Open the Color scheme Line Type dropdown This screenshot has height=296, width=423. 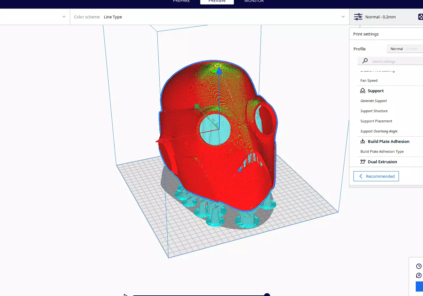tap(209, 17)
